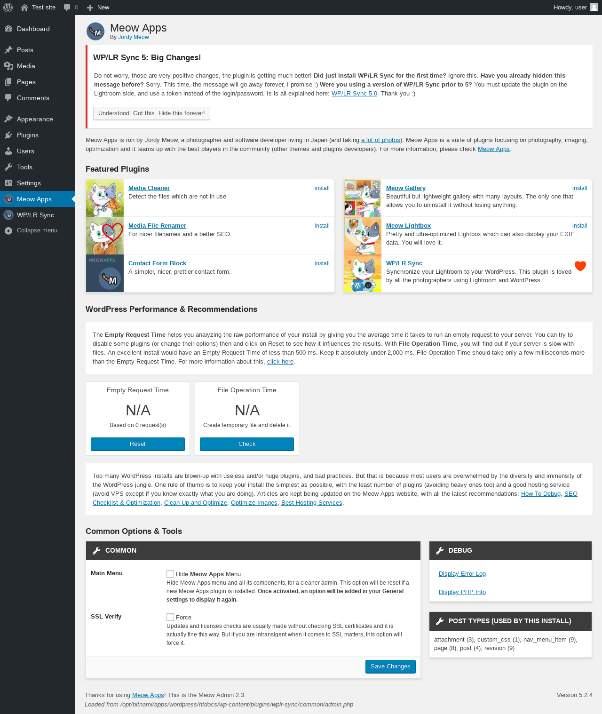Click the Appearance paintbrush icon
602x714 pixels.
click(x=8, y=119)
